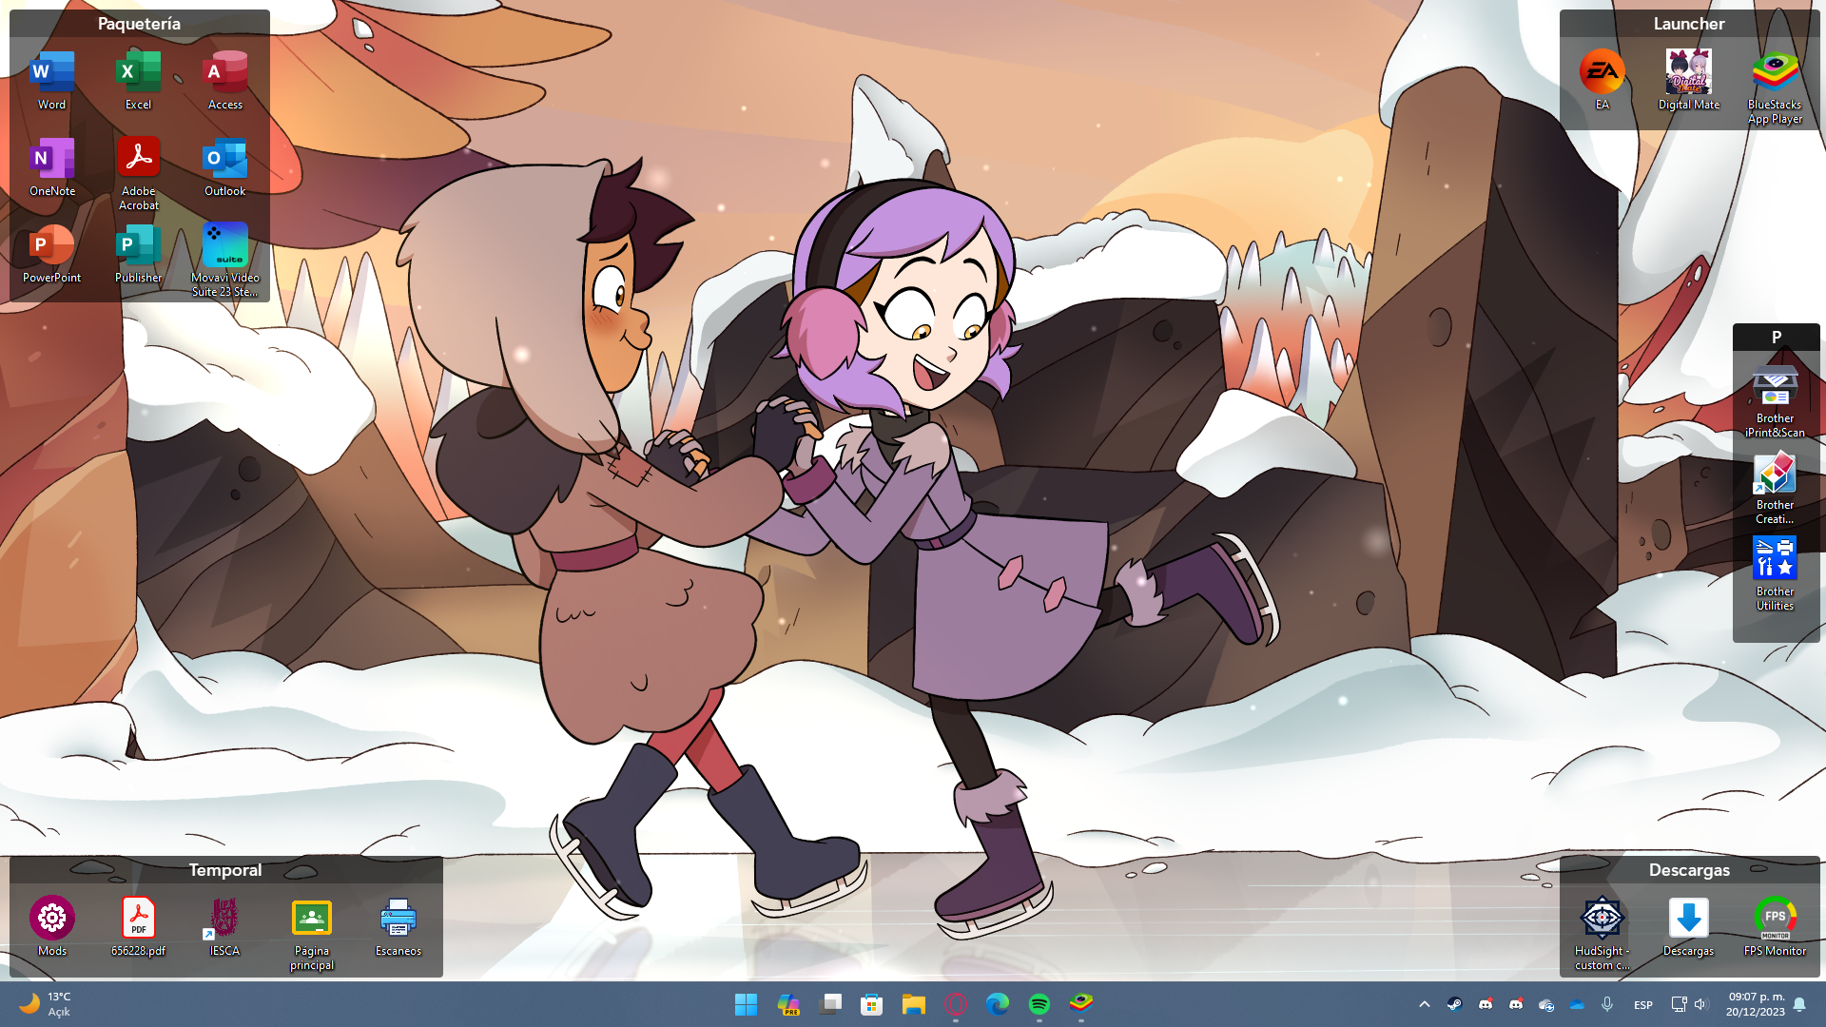This screenshot has width=1826, height=1027.
Task: Open the 656228.pdf file
Action: 139,919
